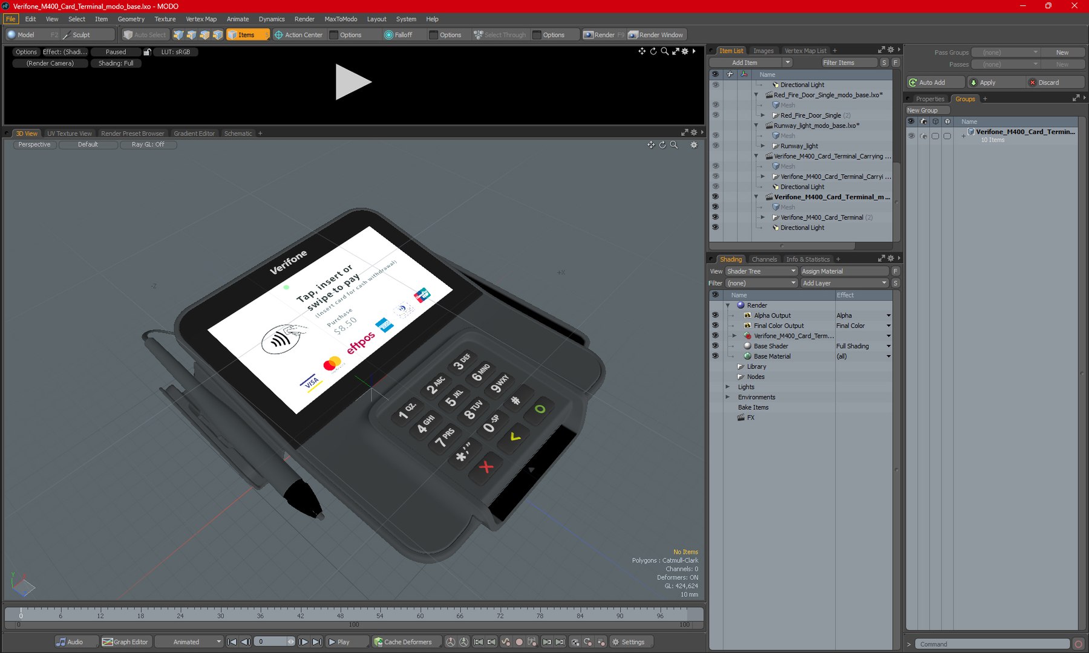Select the Vertices selection mode cube icon
1089x653 pixels.
(178, 34)
